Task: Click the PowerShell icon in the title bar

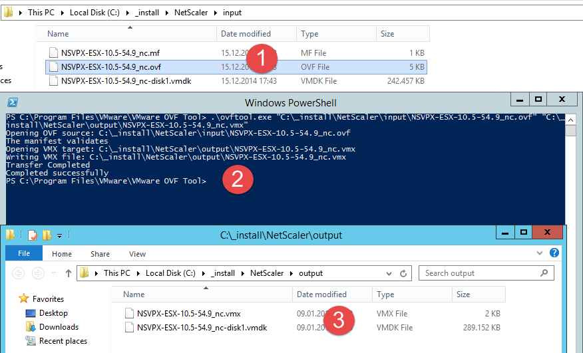Action: (x=13, y=102)
